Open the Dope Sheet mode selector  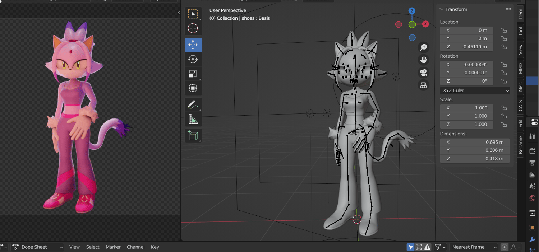tap(38, 247)
